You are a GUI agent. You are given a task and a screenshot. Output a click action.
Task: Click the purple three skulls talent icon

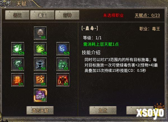pyautogui.click(x=40, y=95)
